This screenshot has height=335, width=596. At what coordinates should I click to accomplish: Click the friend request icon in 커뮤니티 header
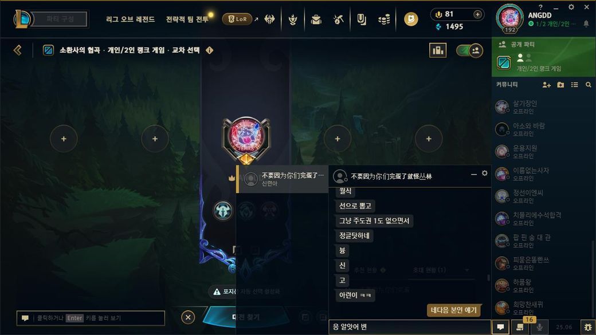pos(546,85)
